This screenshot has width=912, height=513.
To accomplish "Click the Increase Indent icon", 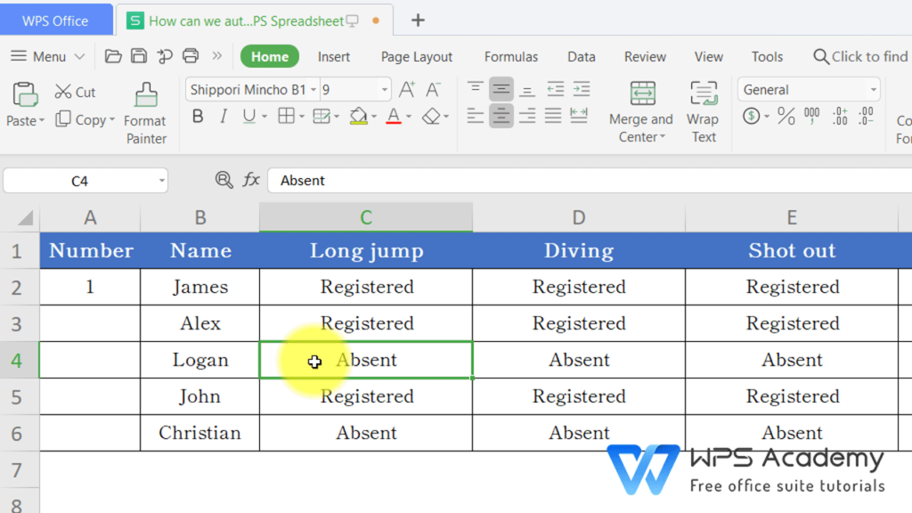I will (x=581, y=89).
